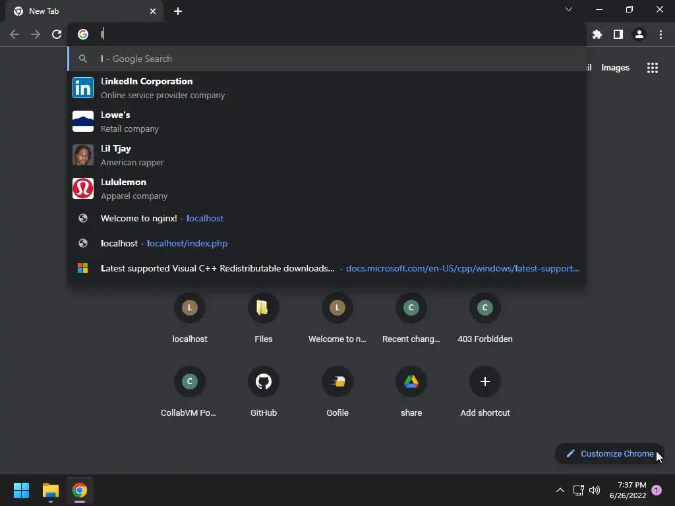675x506 pixels.
Task: Select the 'l - Google Search' suggestion
Action: point(327,59)
